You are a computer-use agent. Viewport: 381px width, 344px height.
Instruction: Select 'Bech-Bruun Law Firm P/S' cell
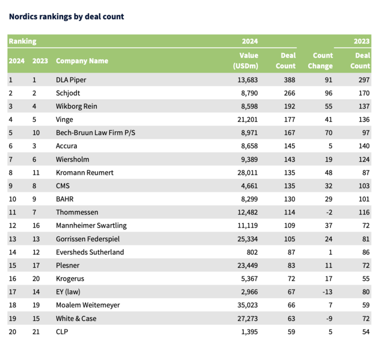[95, 133]
